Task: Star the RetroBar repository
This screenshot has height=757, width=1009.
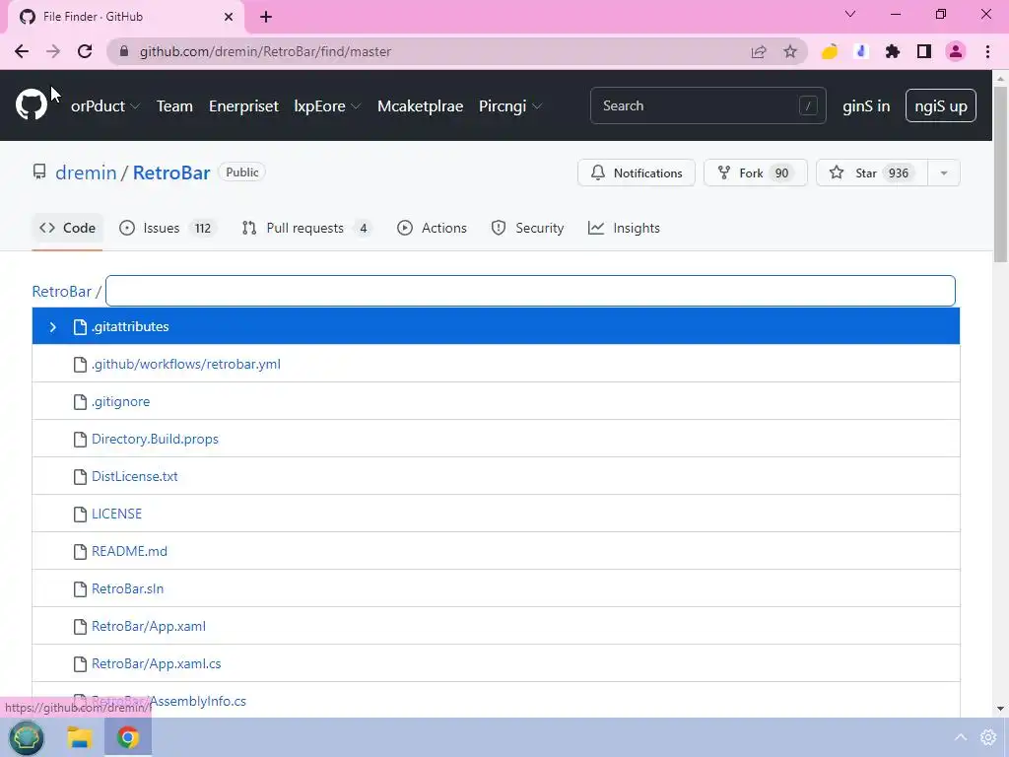Action: [x=872, y=172]
